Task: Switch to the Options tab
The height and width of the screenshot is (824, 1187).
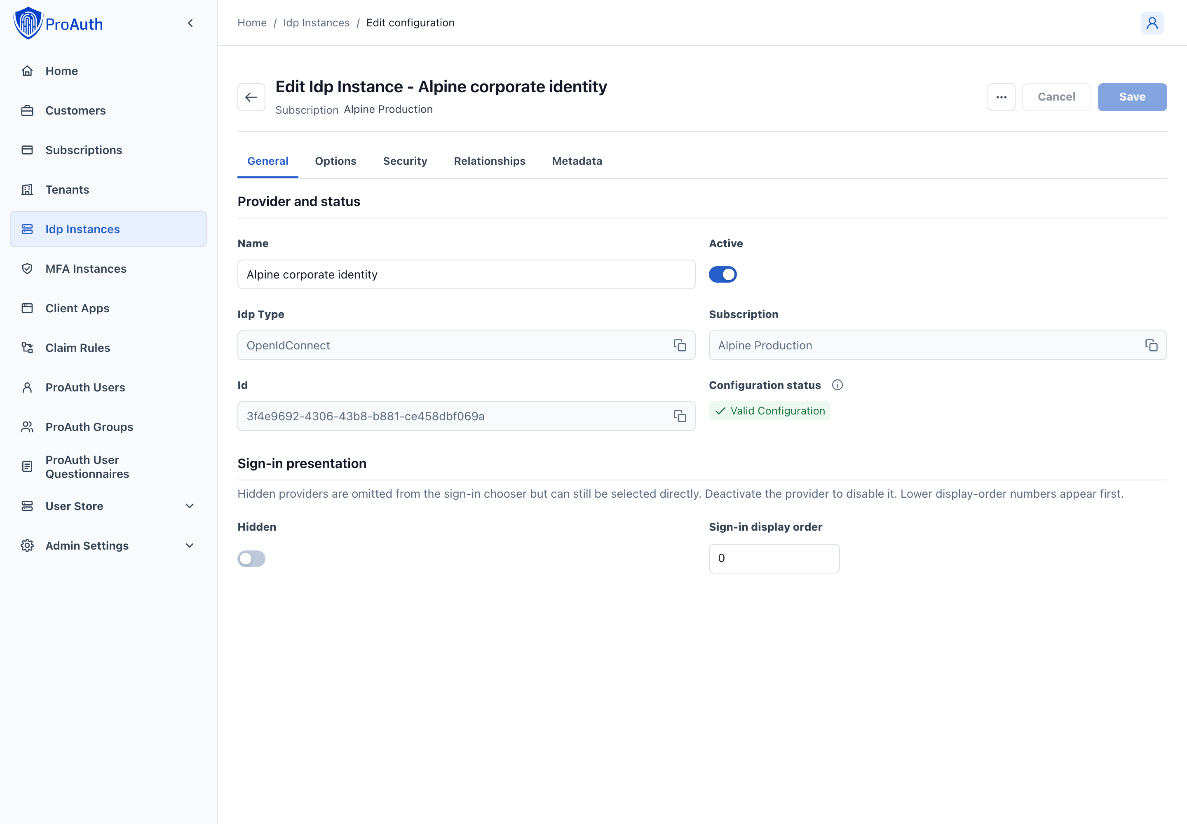Action: [x=336, y=161]
